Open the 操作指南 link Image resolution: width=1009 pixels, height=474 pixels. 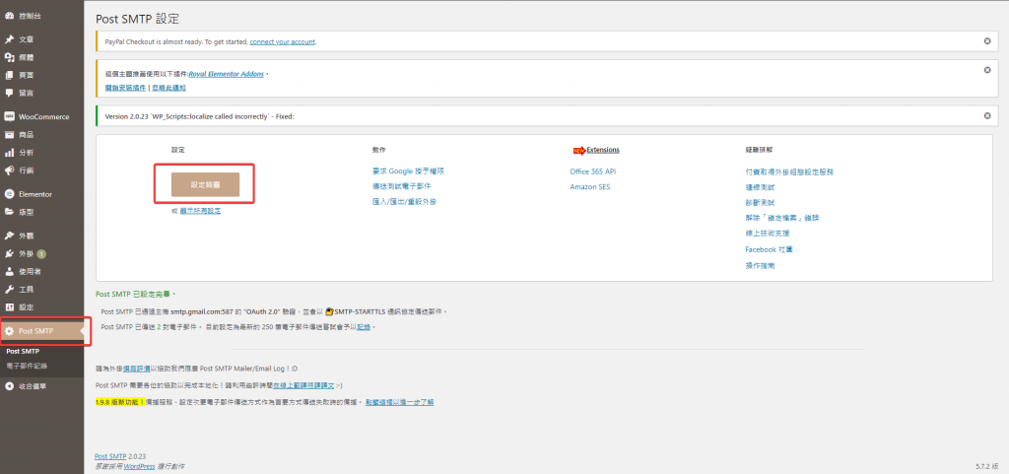click(760, 265)
